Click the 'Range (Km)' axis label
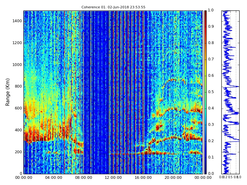This screenshot has width=247, height=185. coord(7,92)
